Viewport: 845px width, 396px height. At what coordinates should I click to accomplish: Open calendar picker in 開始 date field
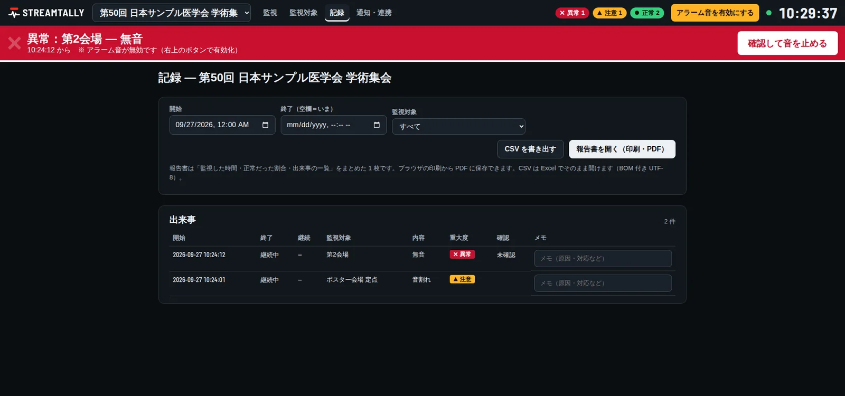coord(265,125)
